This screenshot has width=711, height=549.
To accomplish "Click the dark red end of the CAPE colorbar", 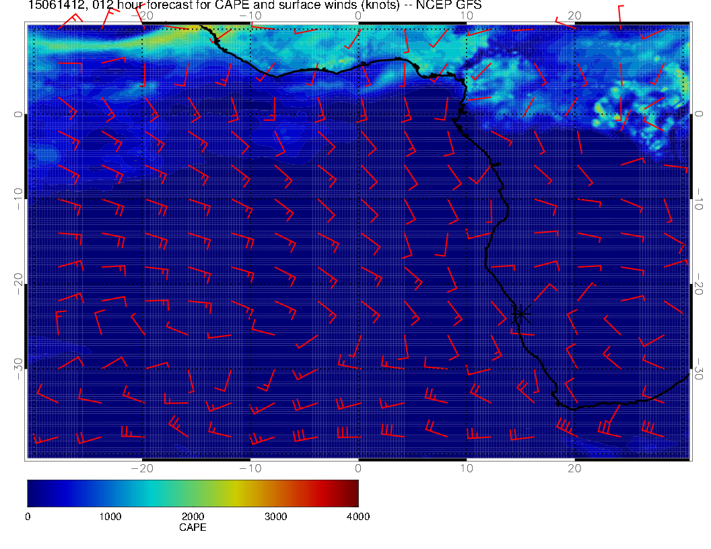I will 353,492.
